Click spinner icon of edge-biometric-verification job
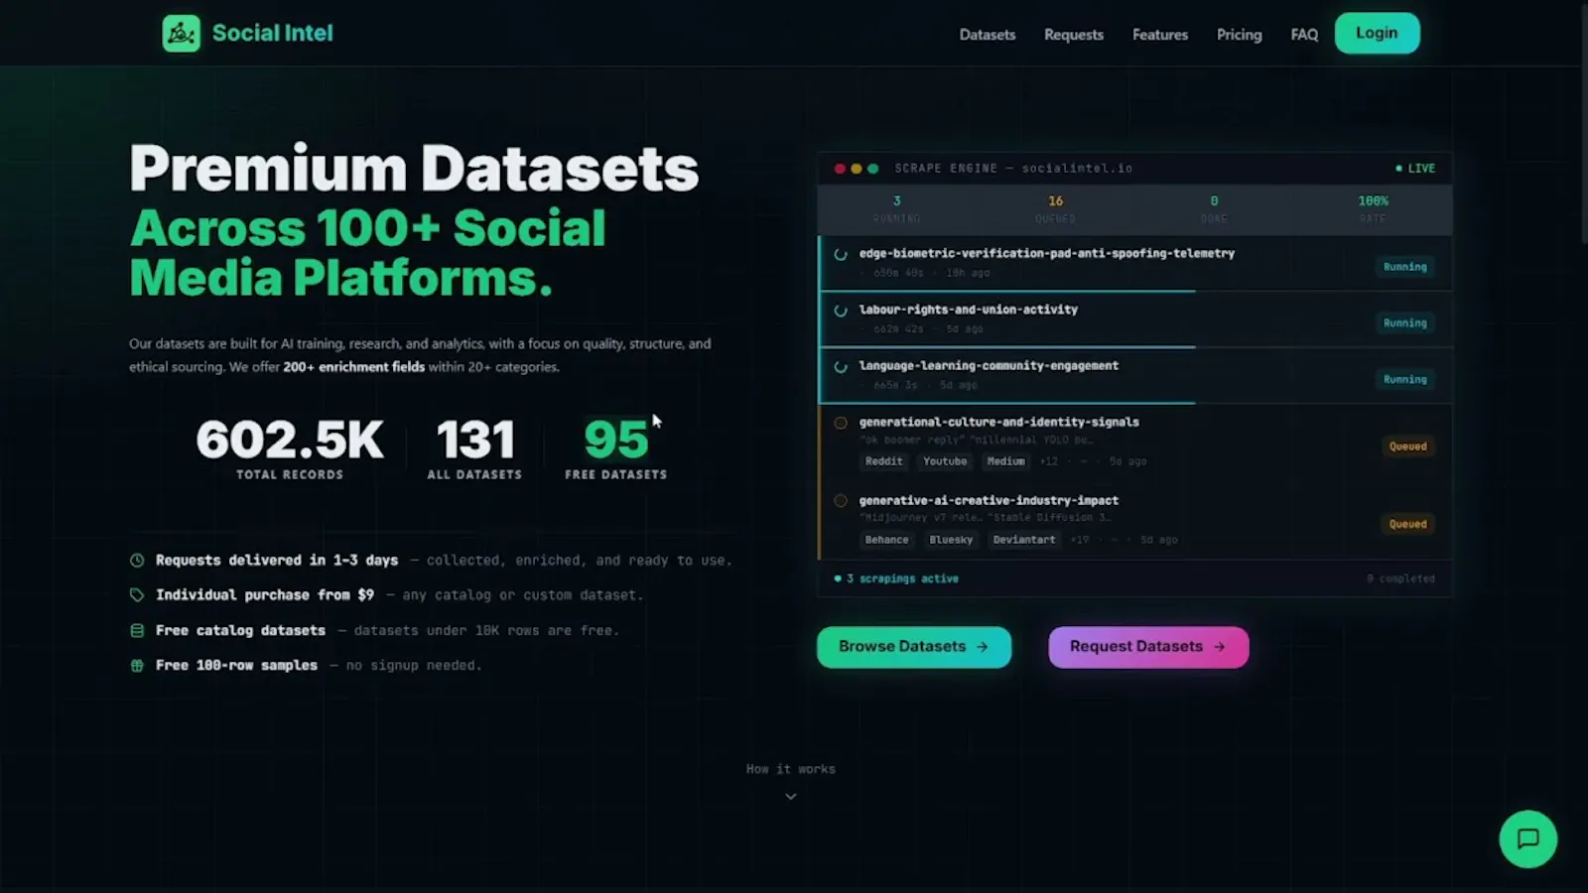 841,254
